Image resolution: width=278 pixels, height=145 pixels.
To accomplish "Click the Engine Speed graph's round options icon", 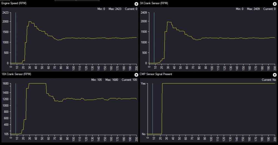I will pos(136,4).
